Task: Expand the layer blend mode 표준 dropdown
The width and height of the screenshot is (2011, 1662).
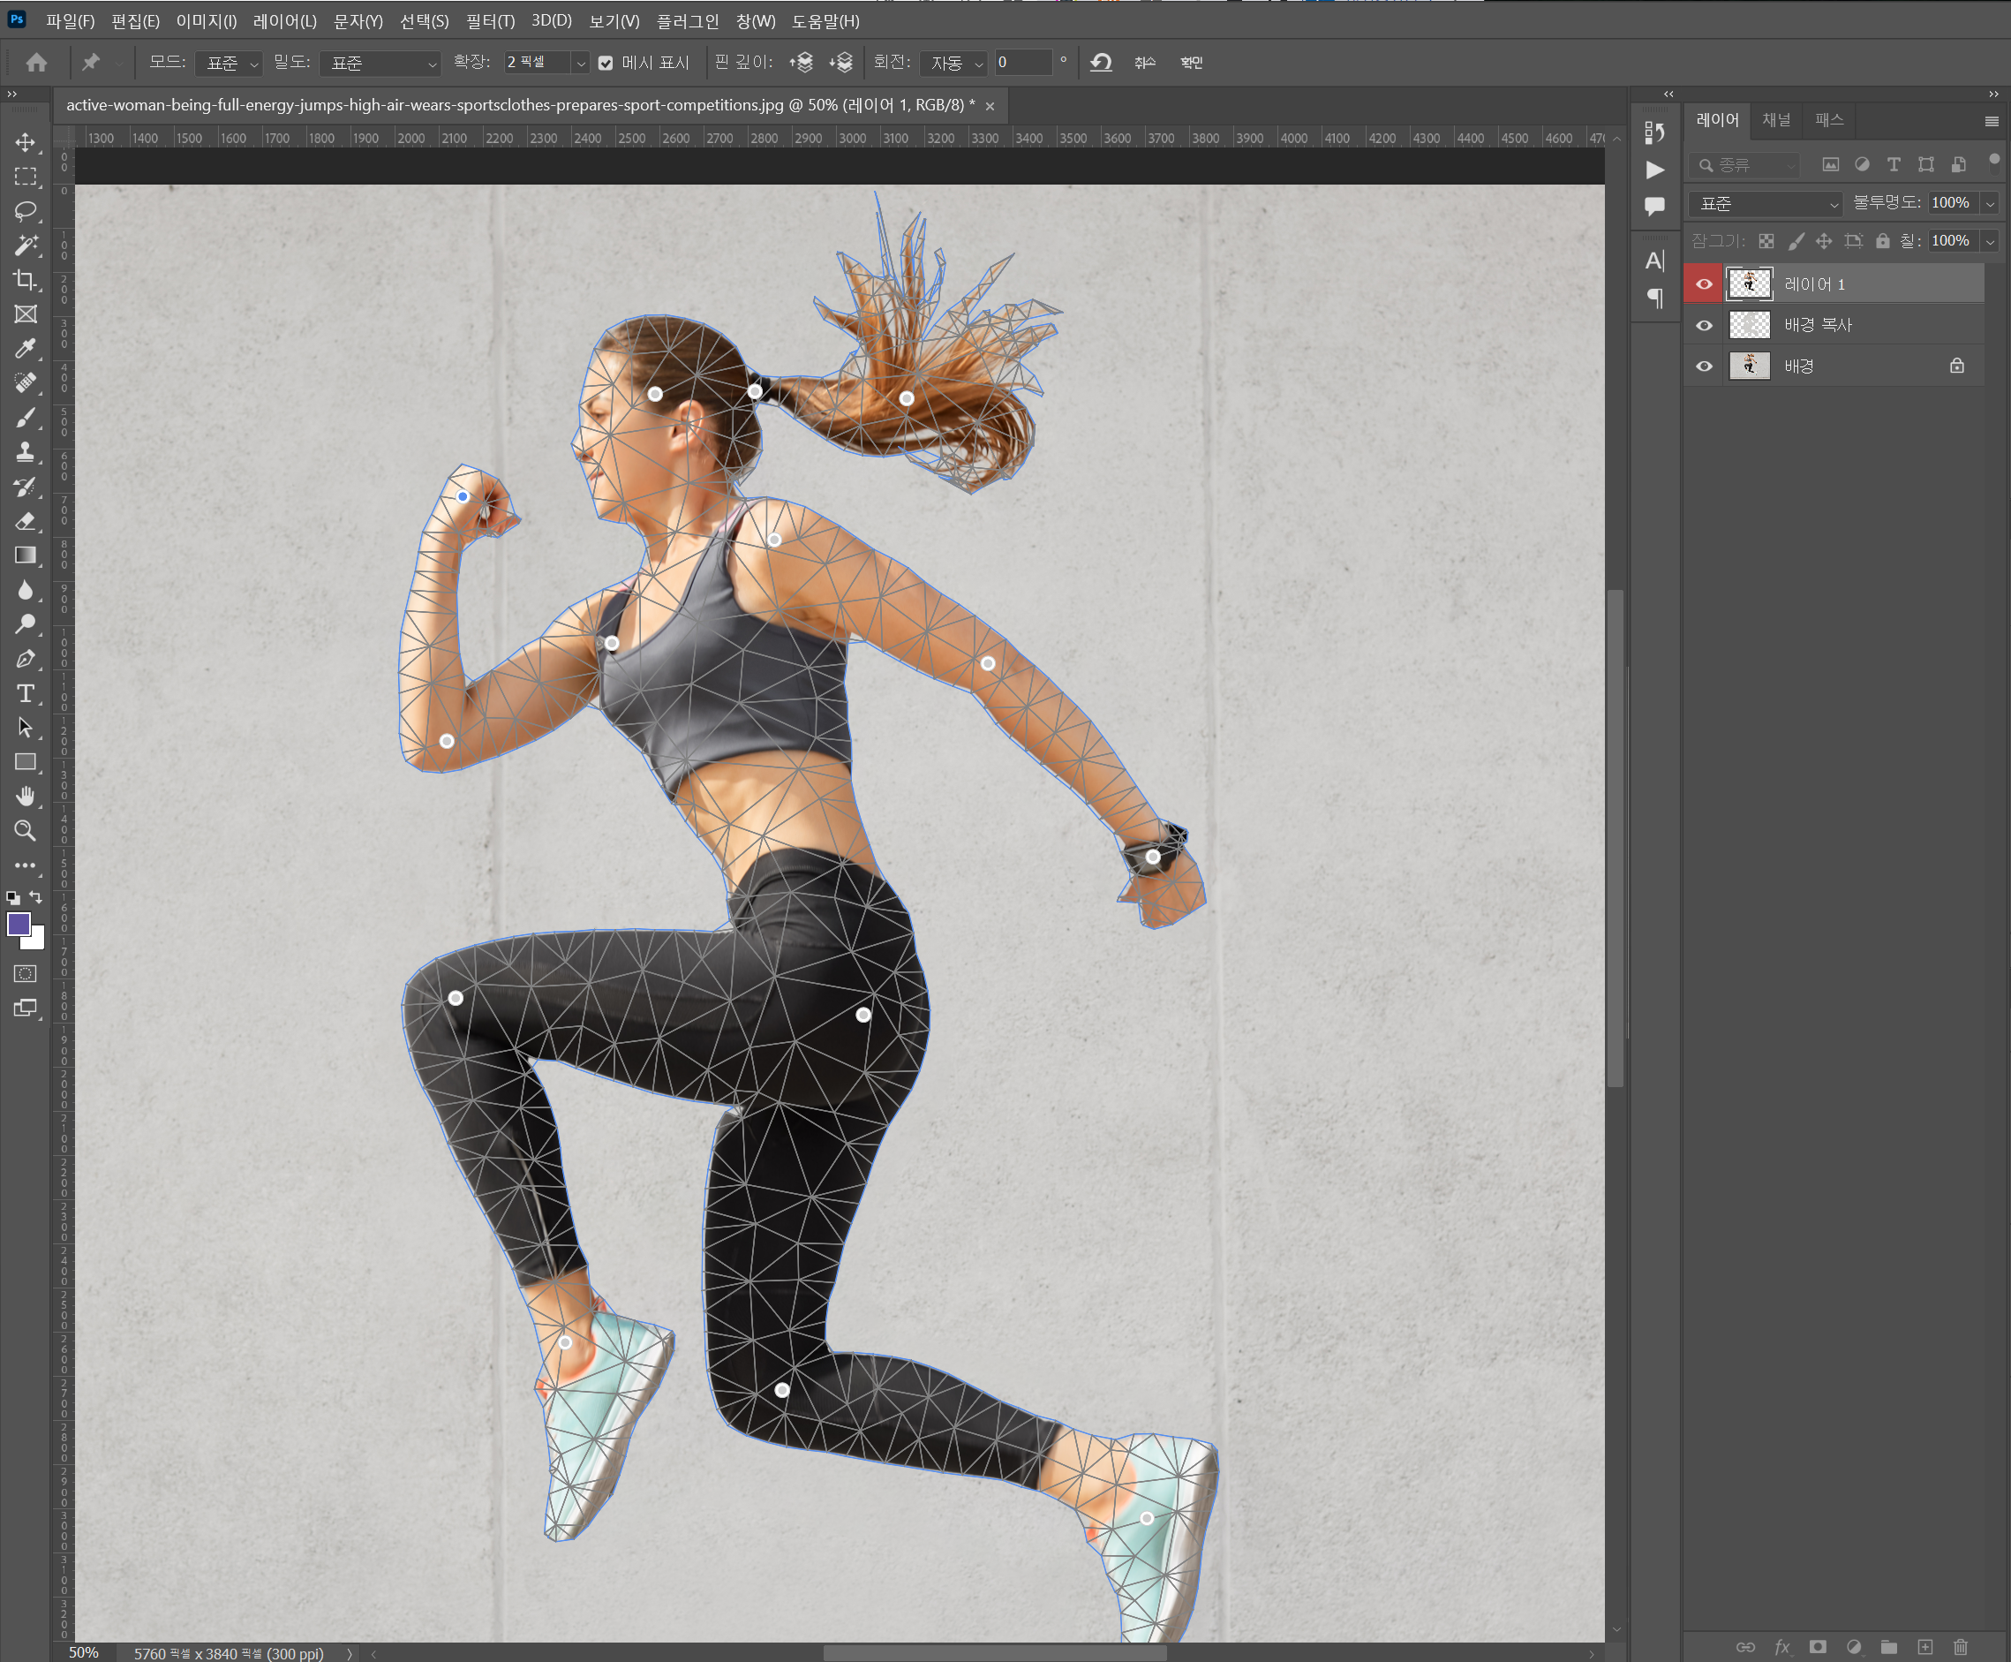Action: click(1766, 203)
